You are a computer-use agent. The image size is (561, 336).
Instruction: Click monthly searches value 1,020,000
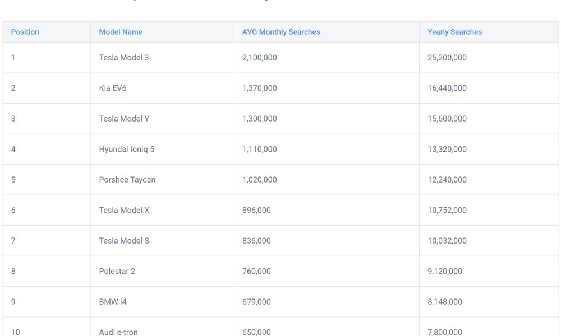click(x=259, y=180)
